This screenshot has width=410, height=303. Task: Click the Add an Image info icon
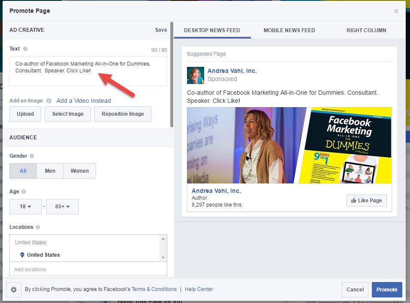click(x=49, y=101)
